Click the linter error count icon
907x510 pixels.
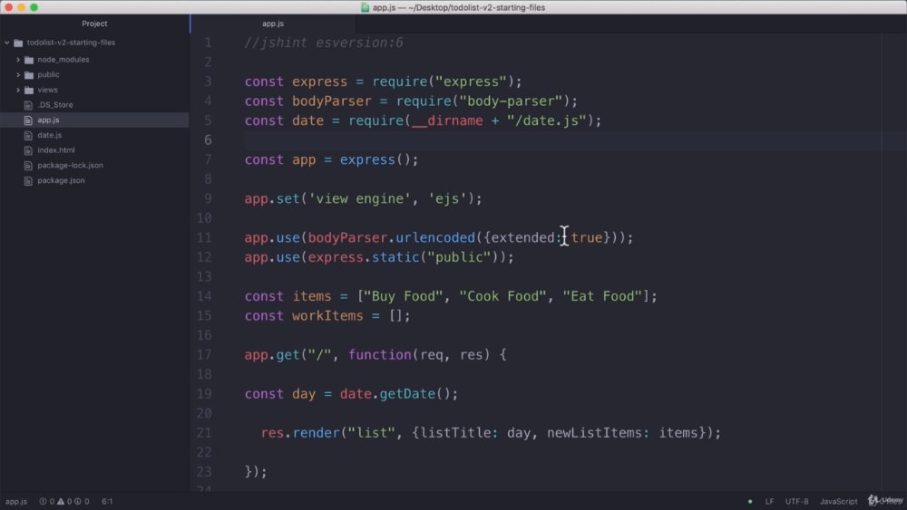tap(43, 501)
